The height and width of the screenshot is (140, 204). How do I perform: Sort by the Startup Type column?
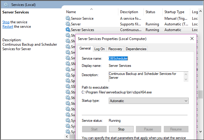tap(174, 12)
